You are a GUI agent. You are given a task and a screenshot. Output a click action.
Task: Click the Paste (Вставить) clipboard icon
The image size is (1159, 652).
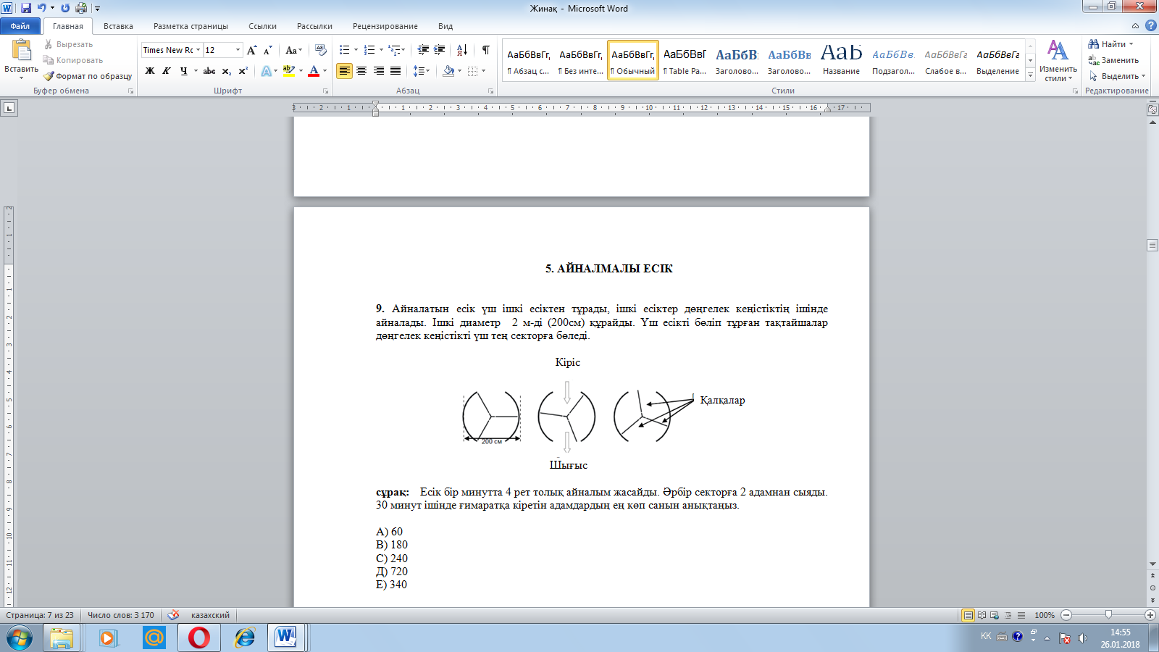[x=22, y=50]
